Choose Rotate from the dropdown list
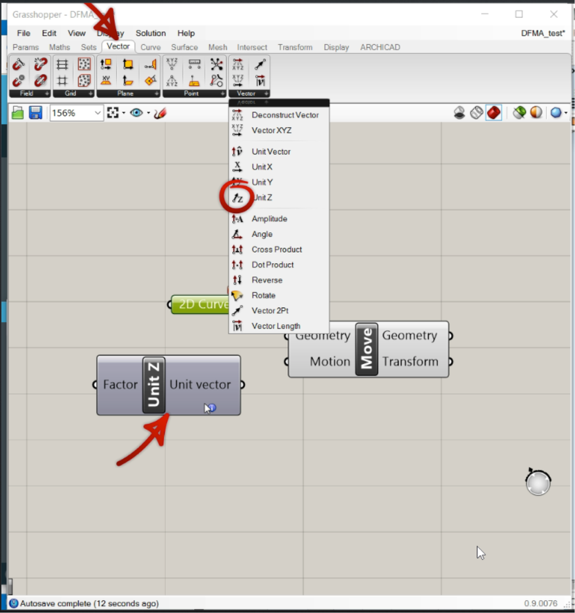Image resolution: width=575 pixels, height=613 pixels. click(279, 295)
